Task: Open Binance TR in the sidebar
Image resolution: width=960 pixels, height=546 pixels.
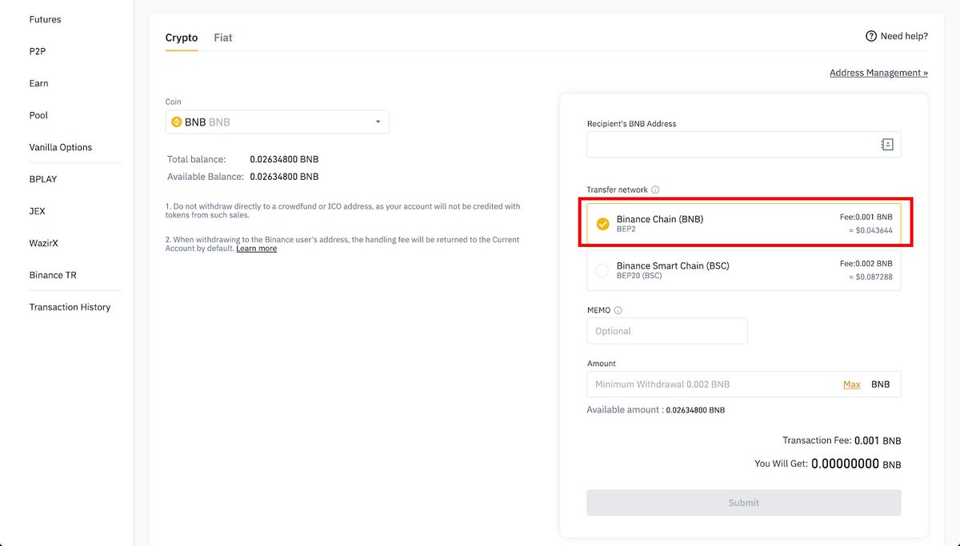Action: point(53,275)
